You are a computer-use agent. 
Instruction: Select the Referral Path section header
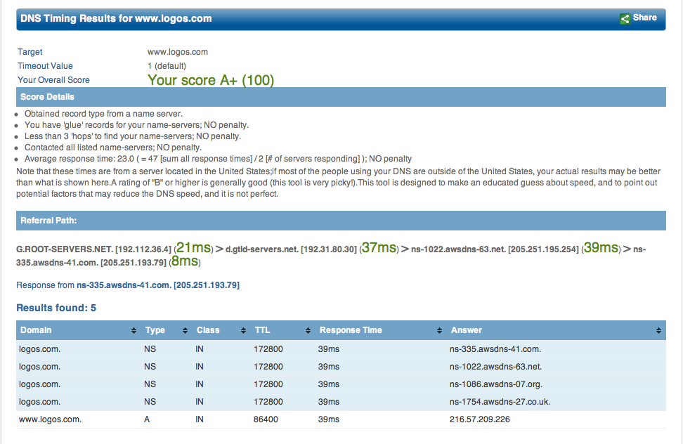pos(341,221)
